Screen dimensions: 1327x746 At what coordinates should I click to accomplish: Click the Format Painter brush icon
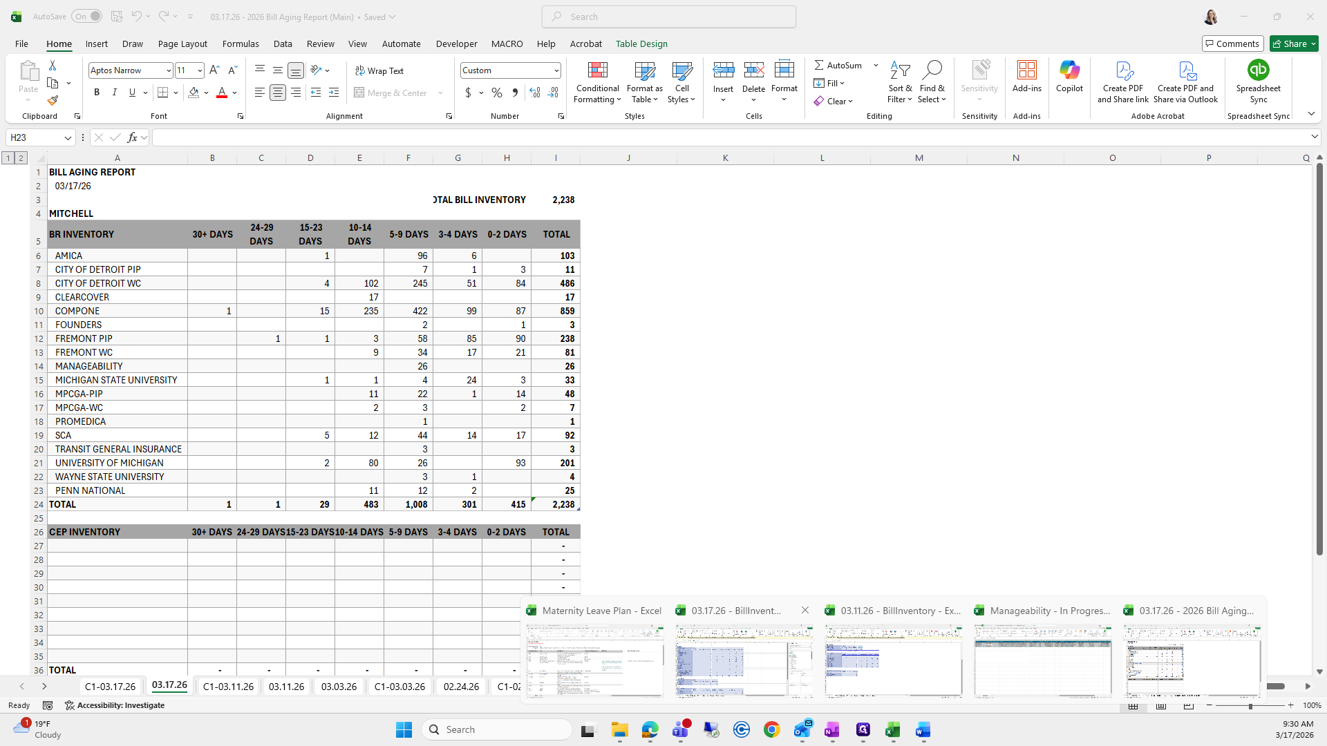click(53, 101)
